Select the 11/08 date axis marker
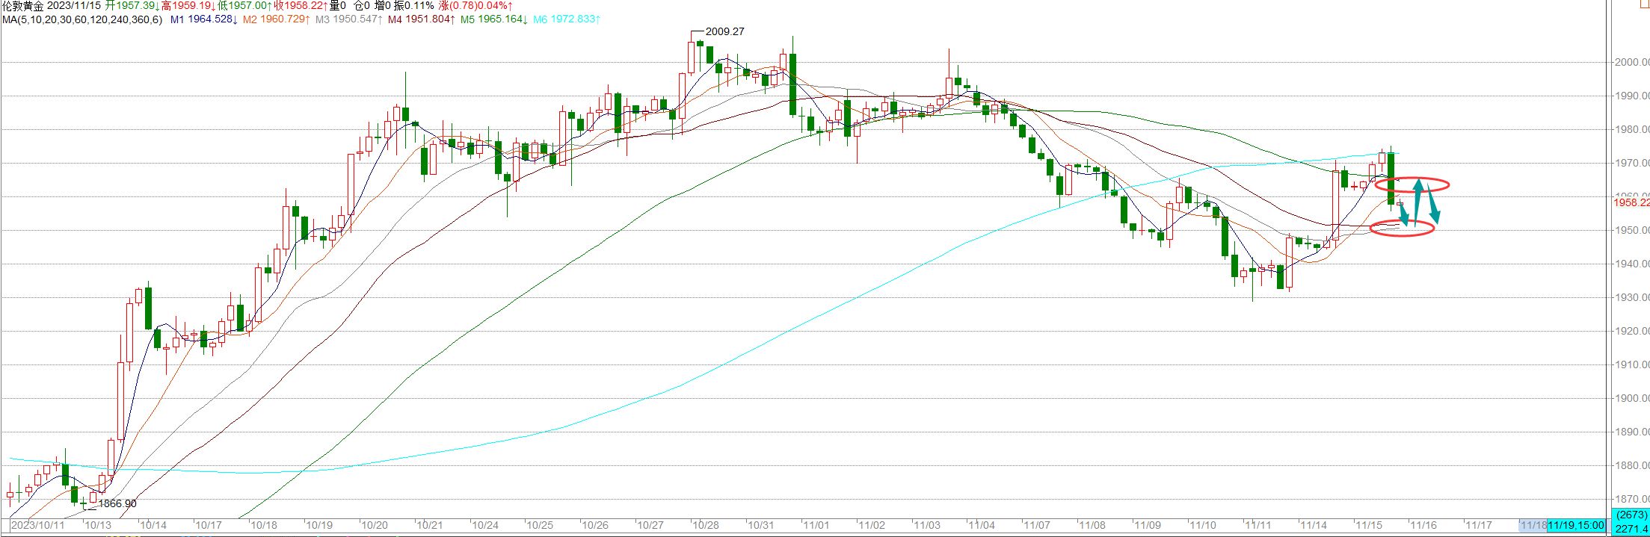Image resolution: width=1650 pixels, height=537 pixels. coord(1092,526)
